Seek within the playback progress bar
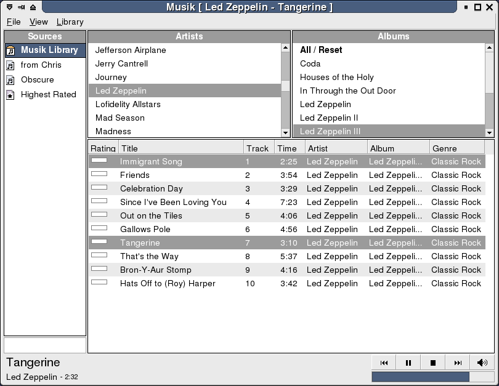 pos(433,377)
